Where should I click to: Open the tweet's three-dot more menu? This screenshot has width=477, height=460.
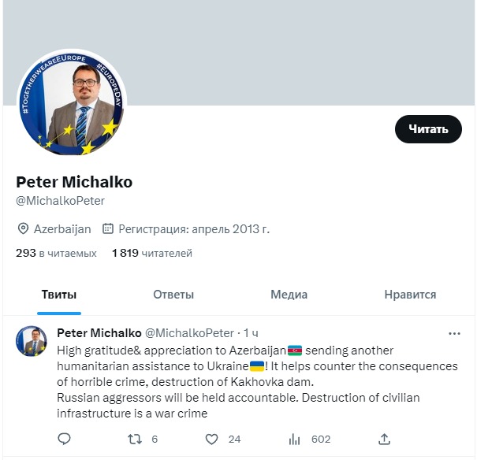[x=454, y=333]
